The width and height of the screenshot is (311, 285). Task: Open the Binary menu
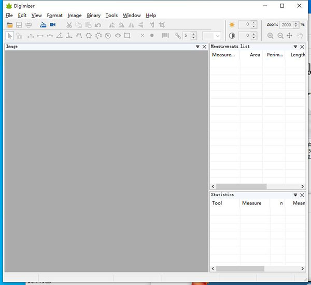click(x=93, y=15)
